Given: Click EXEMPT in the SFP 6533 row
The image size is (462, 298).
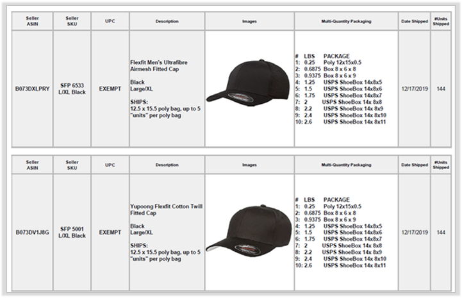Looking at the screenshot, I should coord(110,88).
